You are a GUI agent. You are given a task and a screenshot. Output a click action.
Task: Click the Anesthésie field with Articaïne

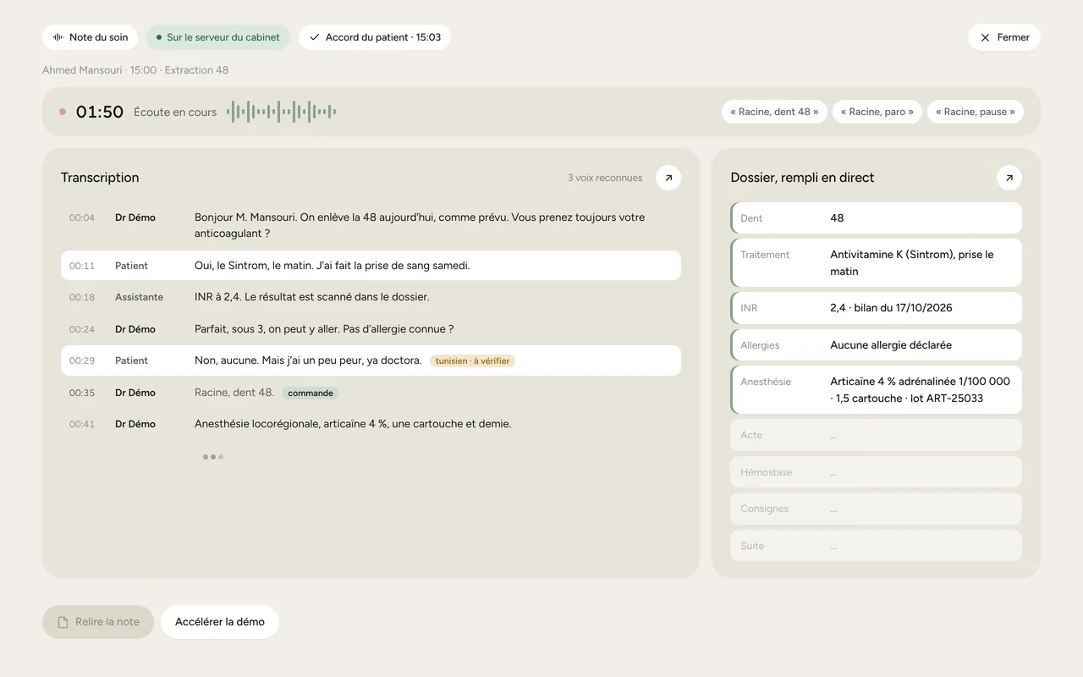point(876,390)
